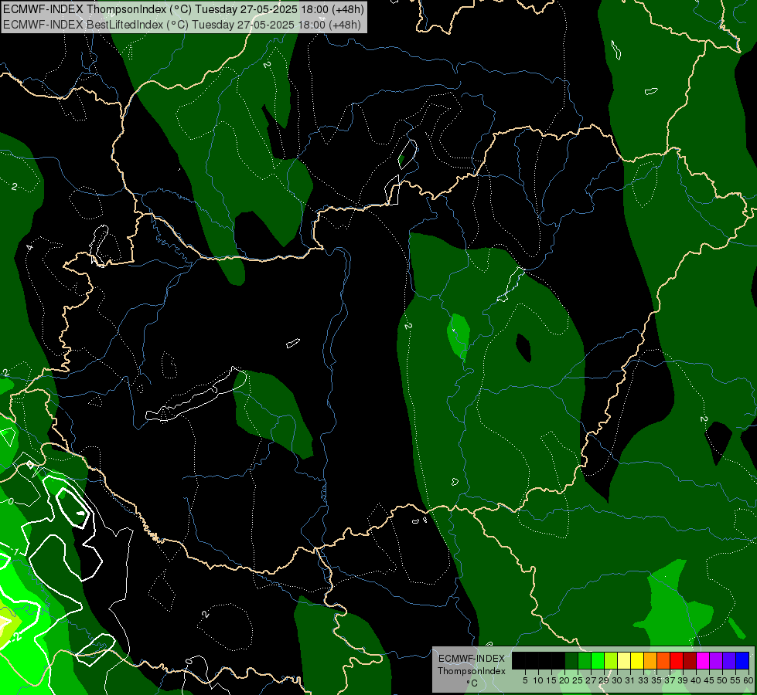Click the dark green 20–25 legend swatch

(571, 660)
